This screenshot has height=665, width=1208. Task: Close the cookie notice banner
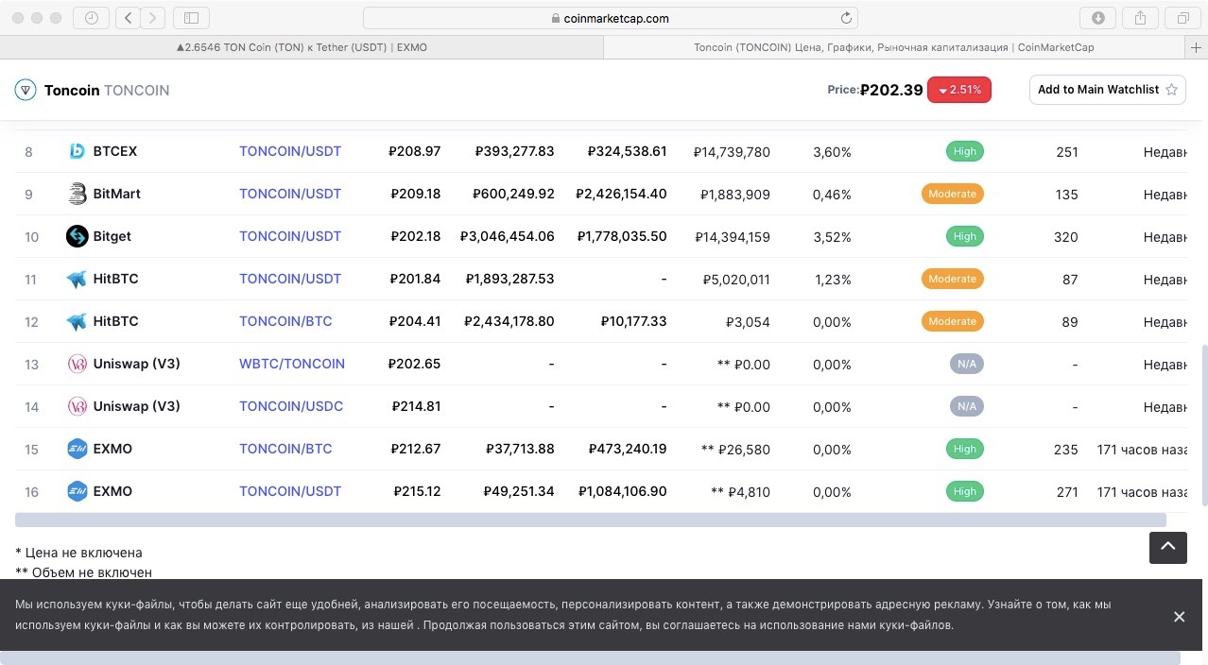tap(1179, 617)
